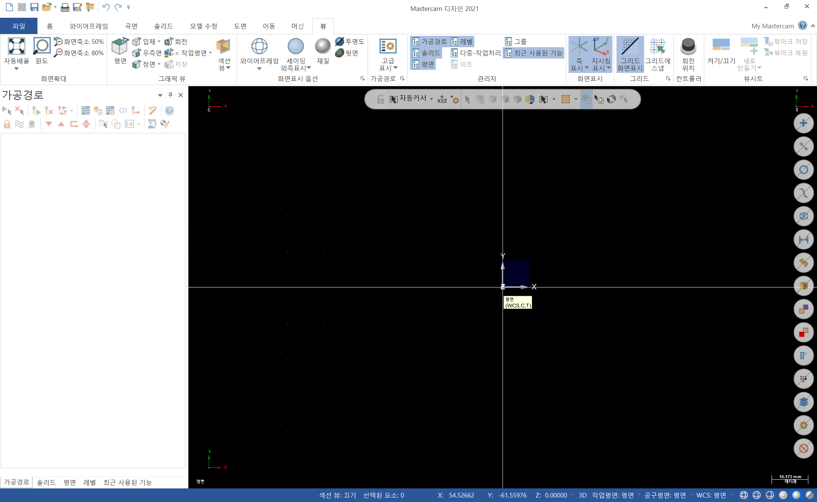
Task: Click the 투명도 translucency button
Action: click(x=349, y=42)
